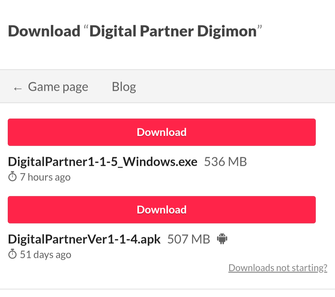Click the 7 hours ago timestamp
The height and width of the screenshot is (297, 335).
tap(45, 177)
